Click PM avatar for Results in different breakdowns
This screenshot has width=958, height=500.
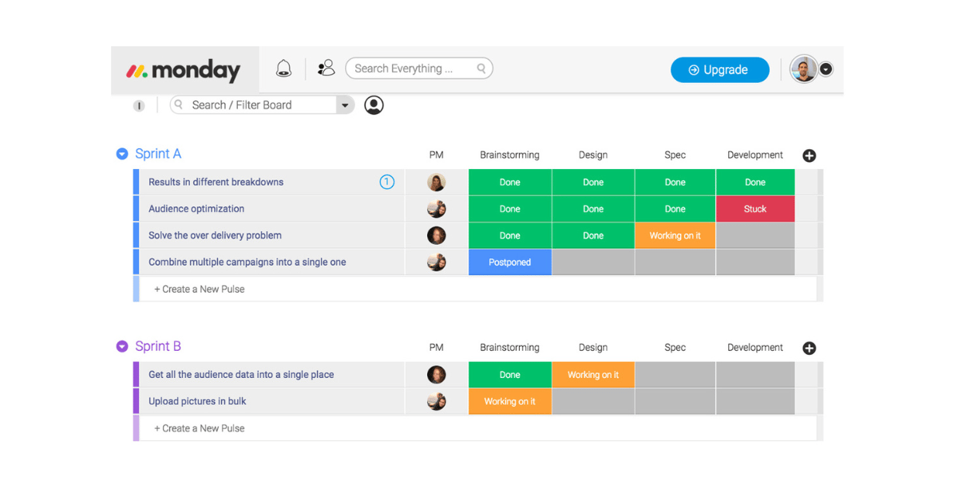click(436, 183)
